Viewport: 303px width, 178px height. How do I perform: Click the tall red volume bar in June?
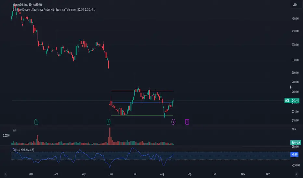[x=110, y=136]
